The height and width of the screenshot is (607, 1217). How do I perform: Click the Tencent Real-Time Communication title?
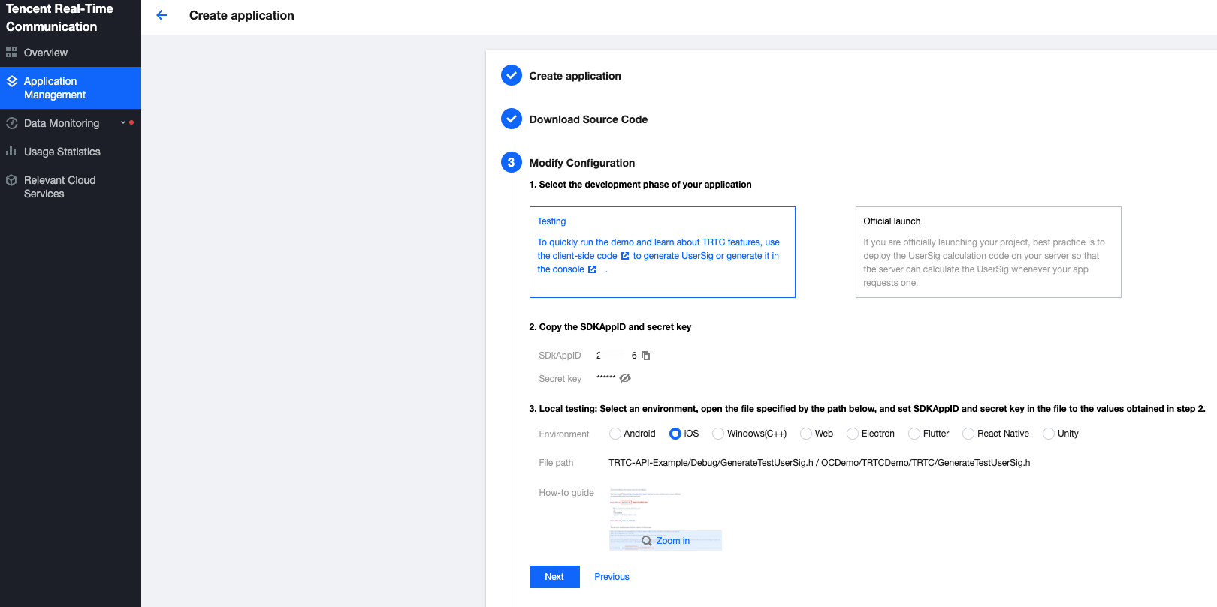click(x=60, y=17)
